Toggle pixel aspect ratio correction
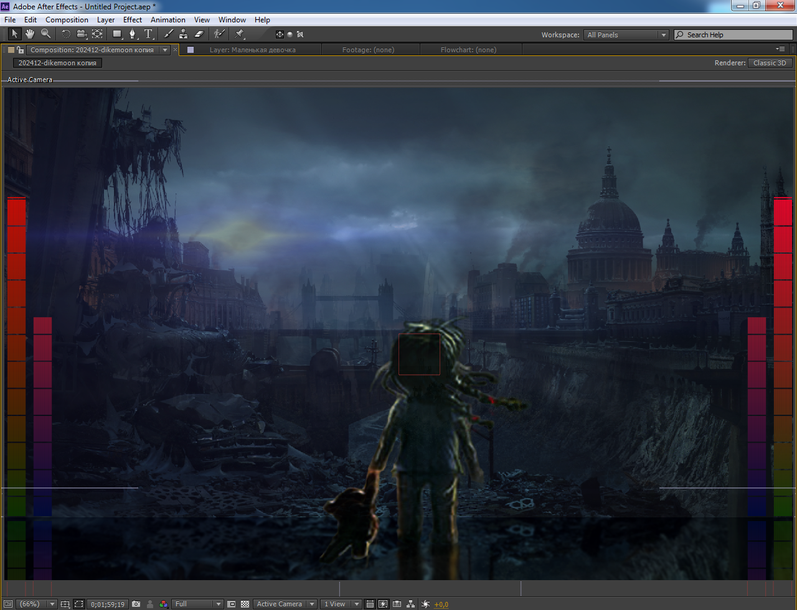 (x=370, y=604)
